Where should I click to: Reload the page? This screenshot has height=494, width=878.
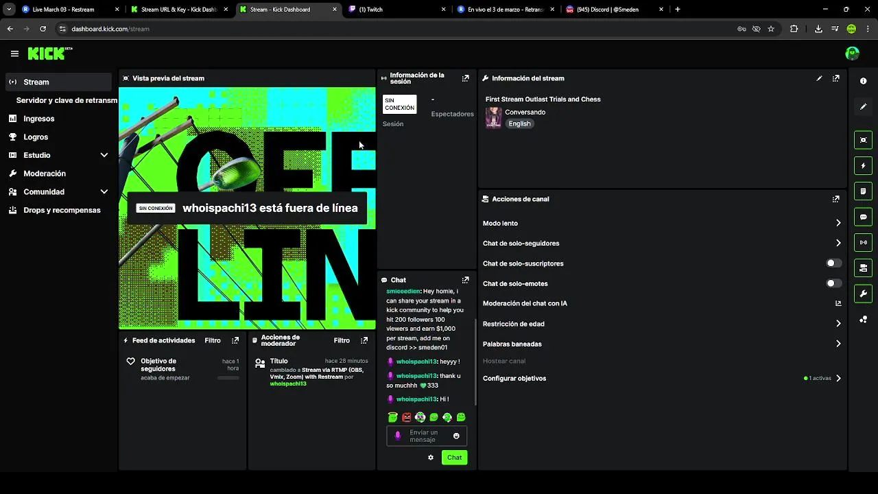[x=43, y=29]
